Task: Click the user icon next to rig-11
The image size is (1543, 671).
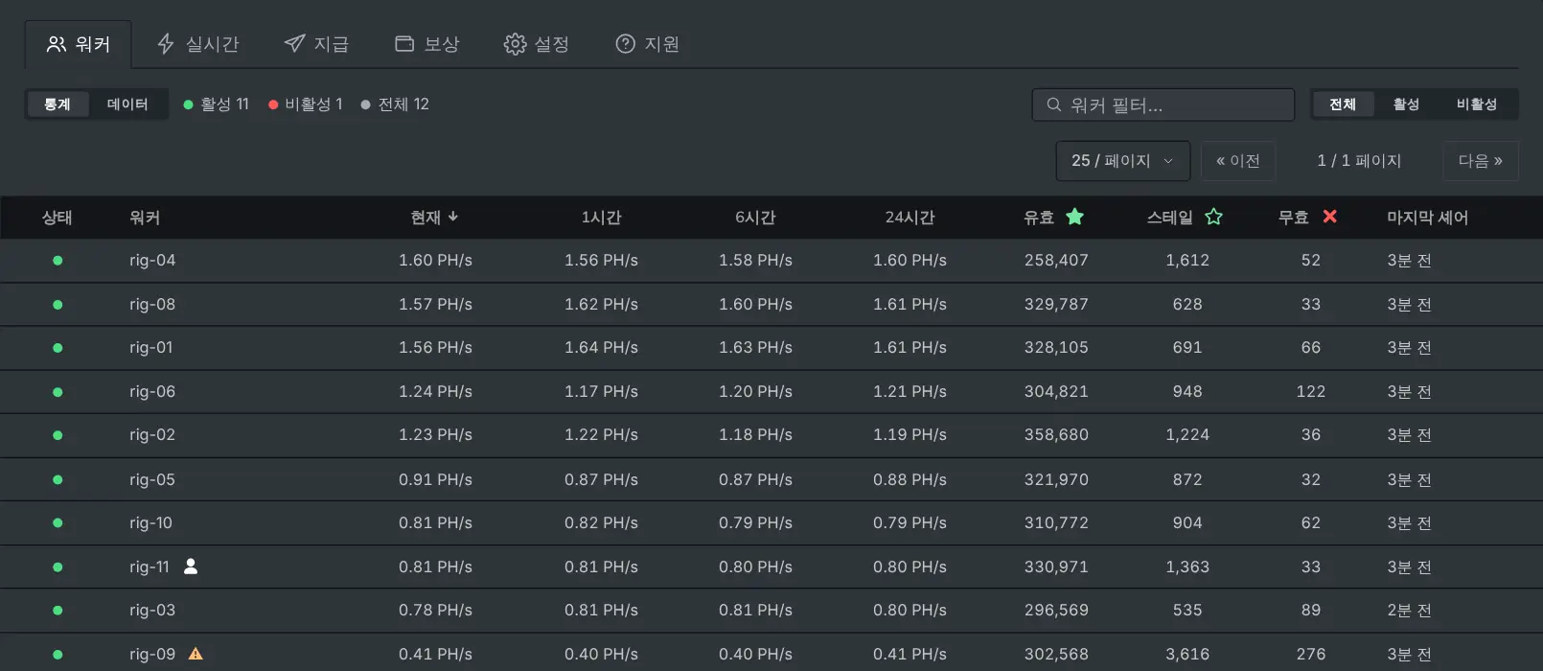Action: [191, 567]
